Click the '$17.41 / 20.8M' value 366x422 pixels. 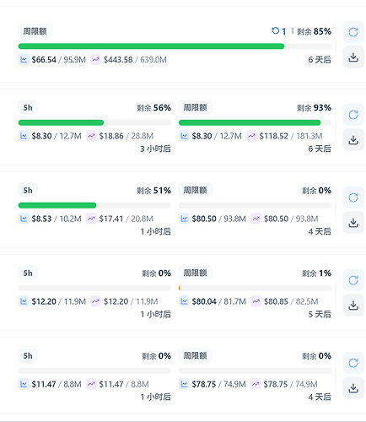126,219
